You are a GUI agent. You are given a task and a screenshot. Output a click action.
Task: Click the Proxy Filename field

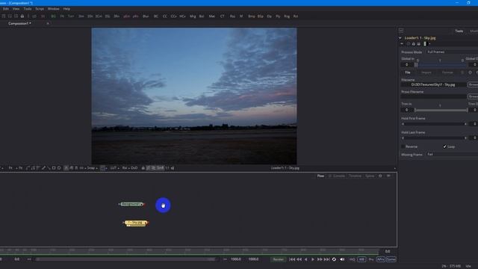click(433, 96)
